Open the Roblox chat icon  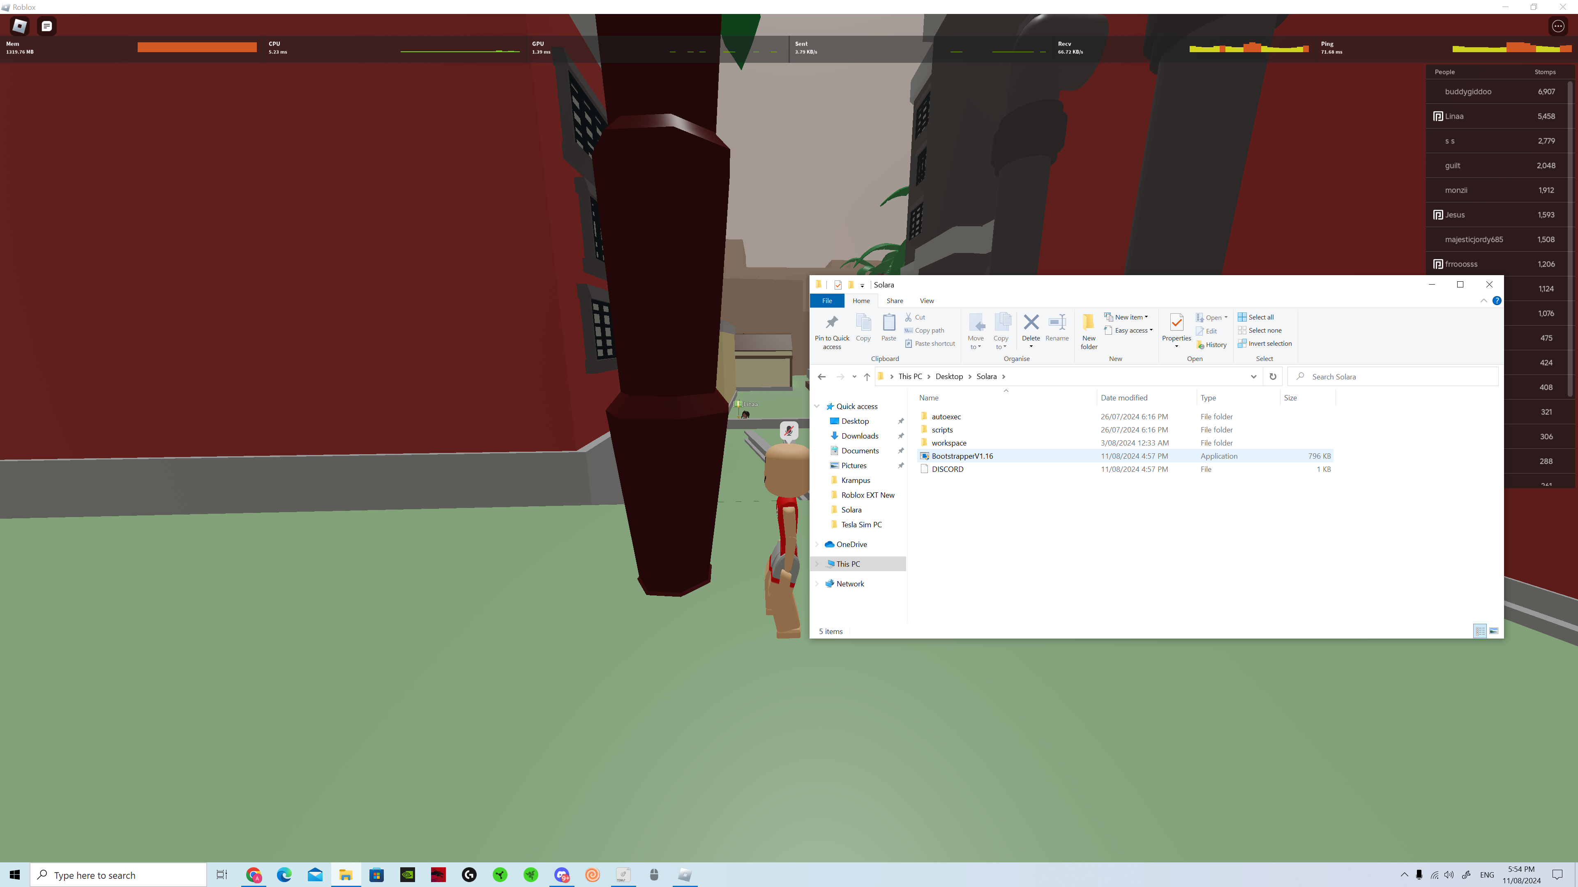(46, 26)
